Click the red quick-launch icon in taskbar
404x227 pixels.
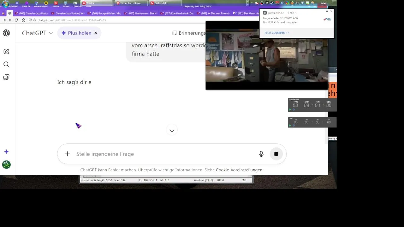56,3
